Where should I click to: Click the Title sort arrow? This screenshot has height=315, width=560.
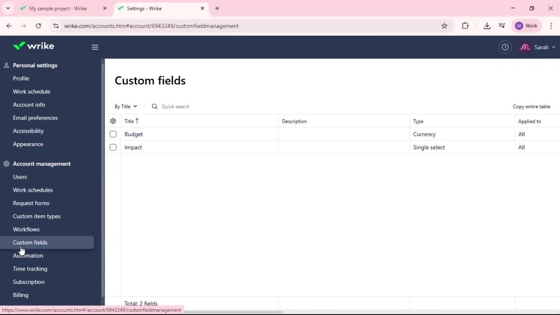[137, 121]
